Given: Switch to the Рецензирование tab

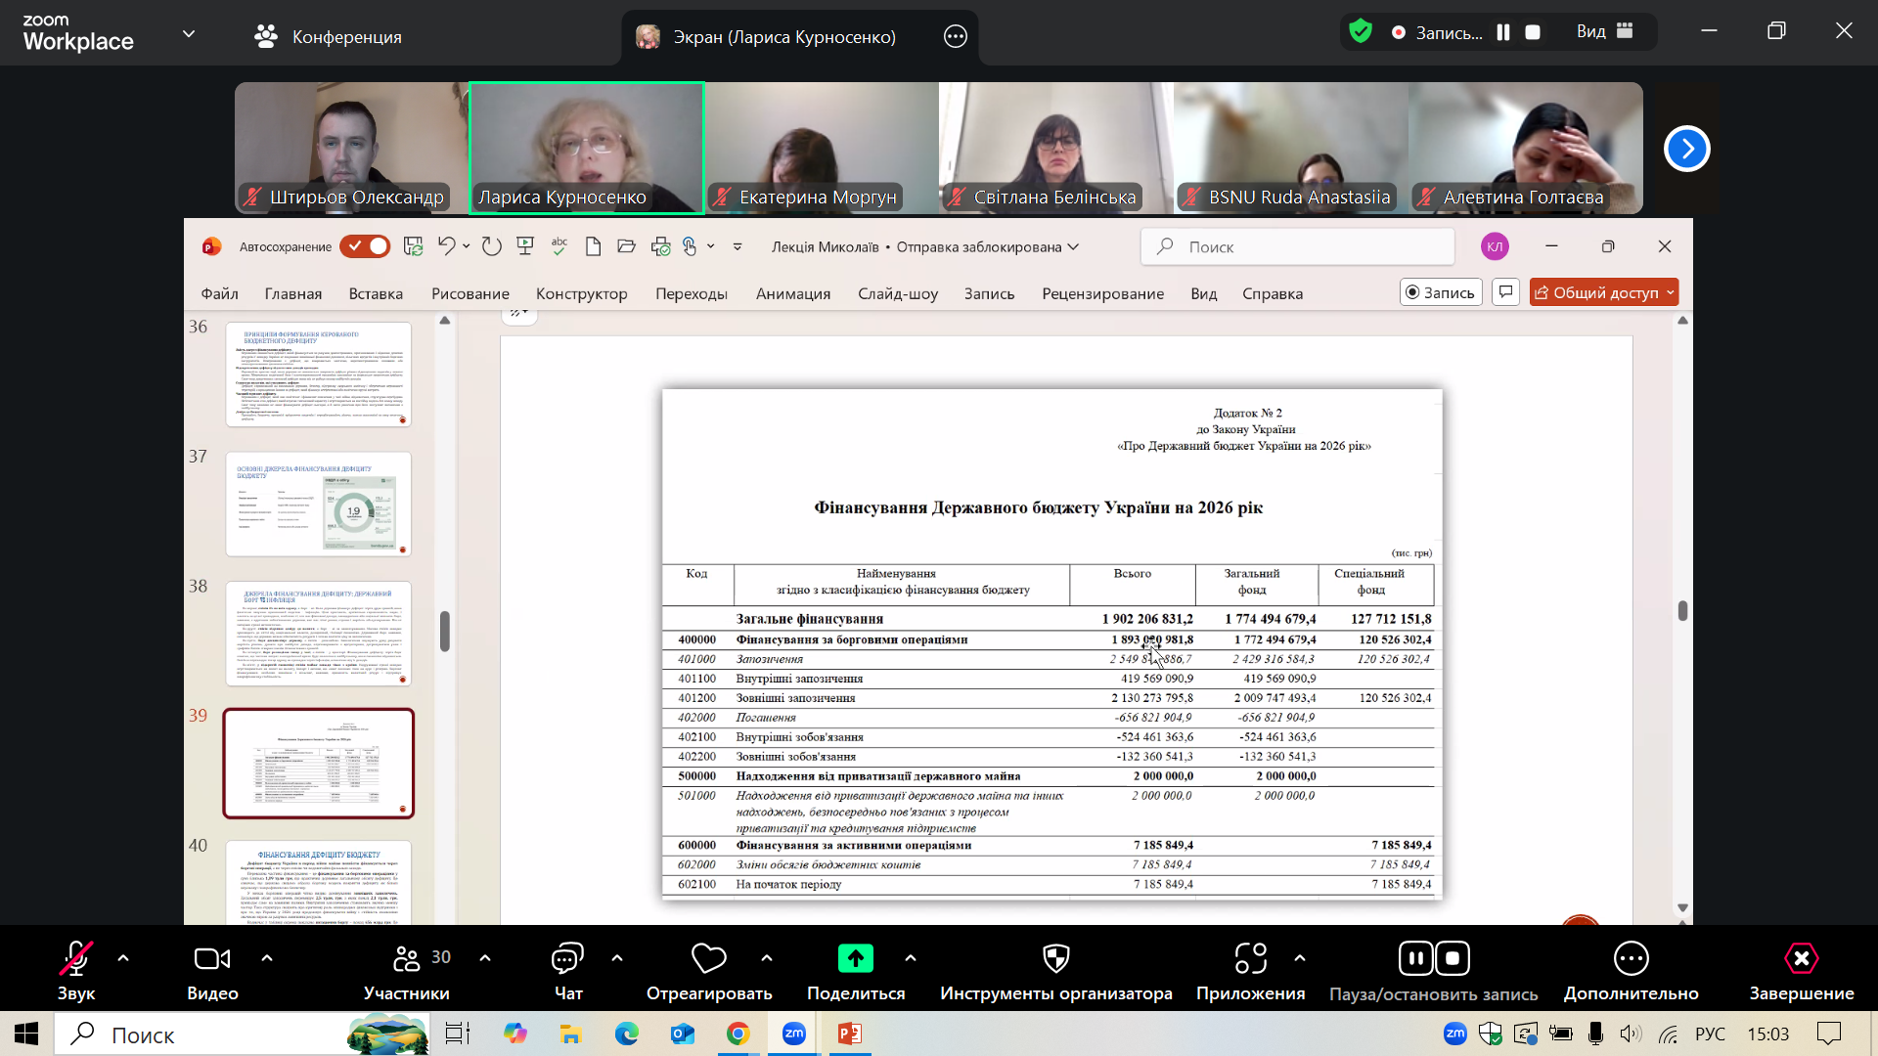Looking at the screenshot, I should [1102, 293].
